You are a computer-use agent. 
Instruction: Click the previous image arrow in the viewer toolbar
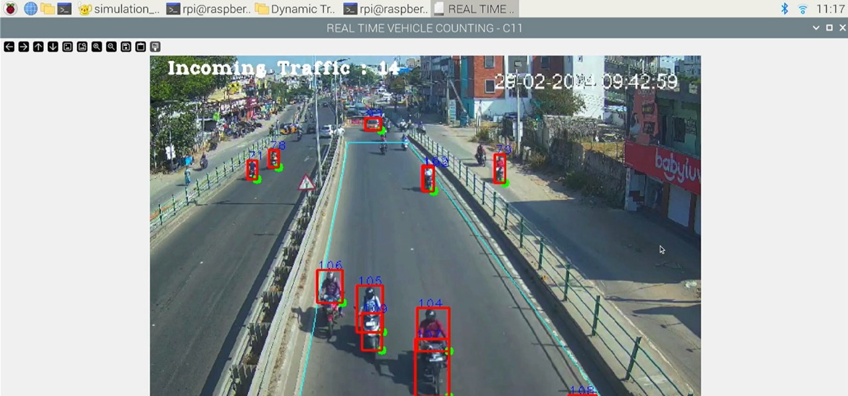[x=9, y=47]
